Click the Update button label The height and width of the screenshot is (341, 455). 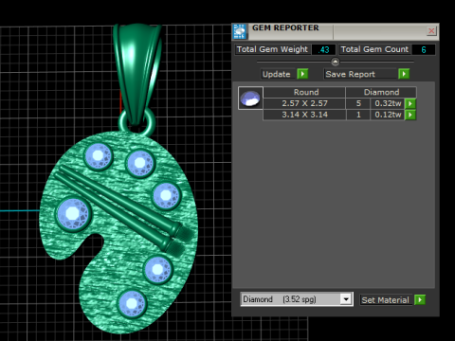click(x=277, y=74)
